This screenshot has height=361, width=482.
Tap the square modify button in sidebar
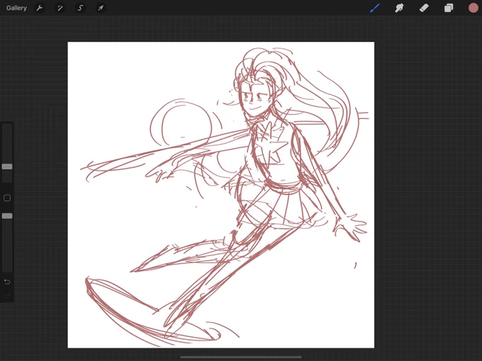tap(7, 198)
